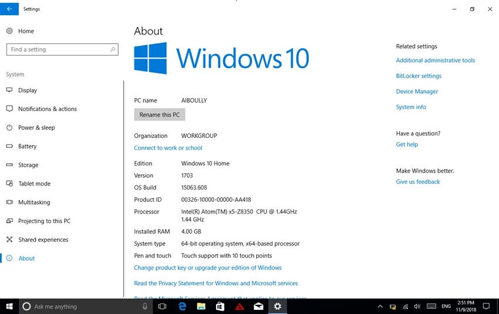Screen dimensions: 499x314
Task: Open the clock showing 2:51 PM
Action: coord(466,306)
